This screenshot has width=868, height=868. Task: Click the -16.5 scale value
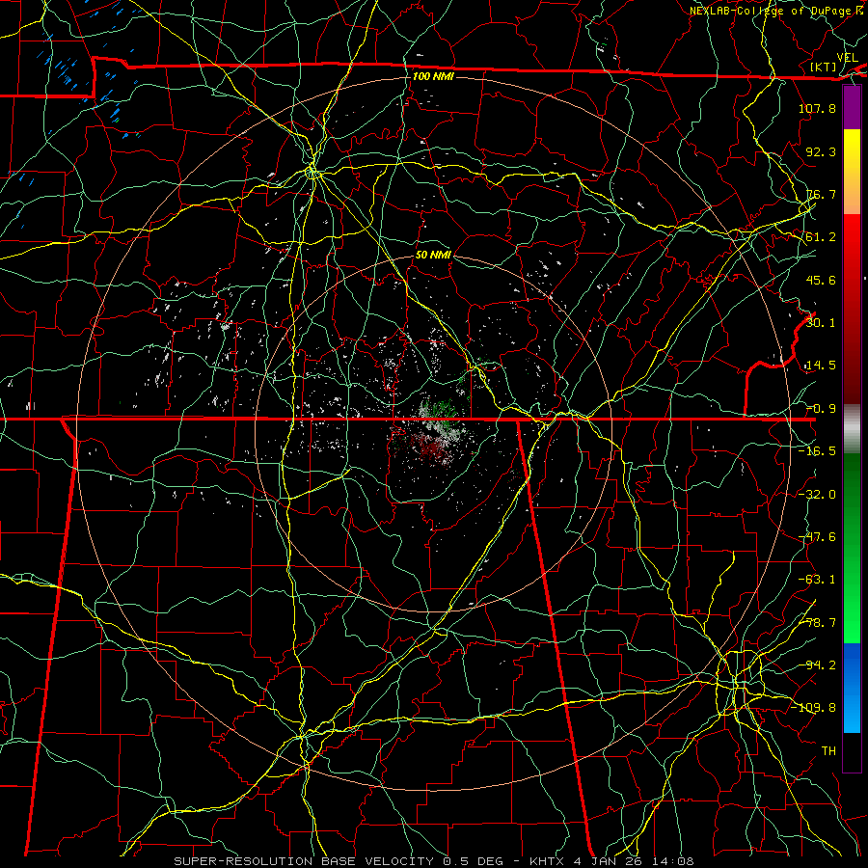tap(817, 451)
